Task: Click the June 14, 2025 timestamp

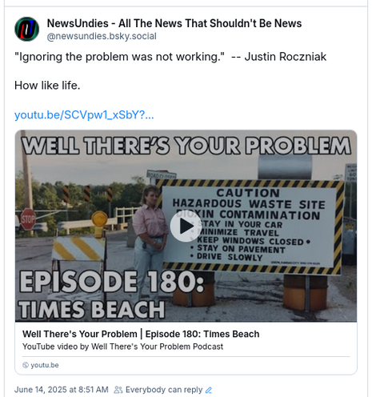Action: tap(62, 390)
